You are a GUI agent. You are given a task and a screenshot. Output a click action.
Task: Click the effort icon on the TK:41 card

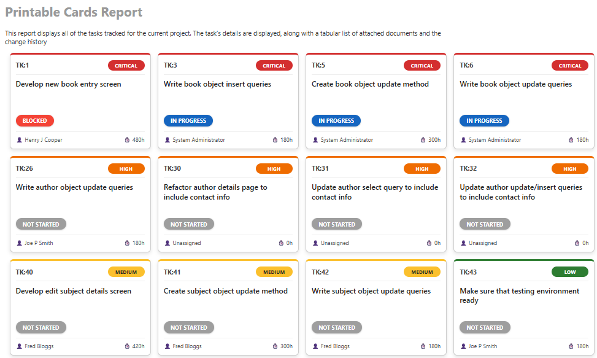[x=275, y=346]
